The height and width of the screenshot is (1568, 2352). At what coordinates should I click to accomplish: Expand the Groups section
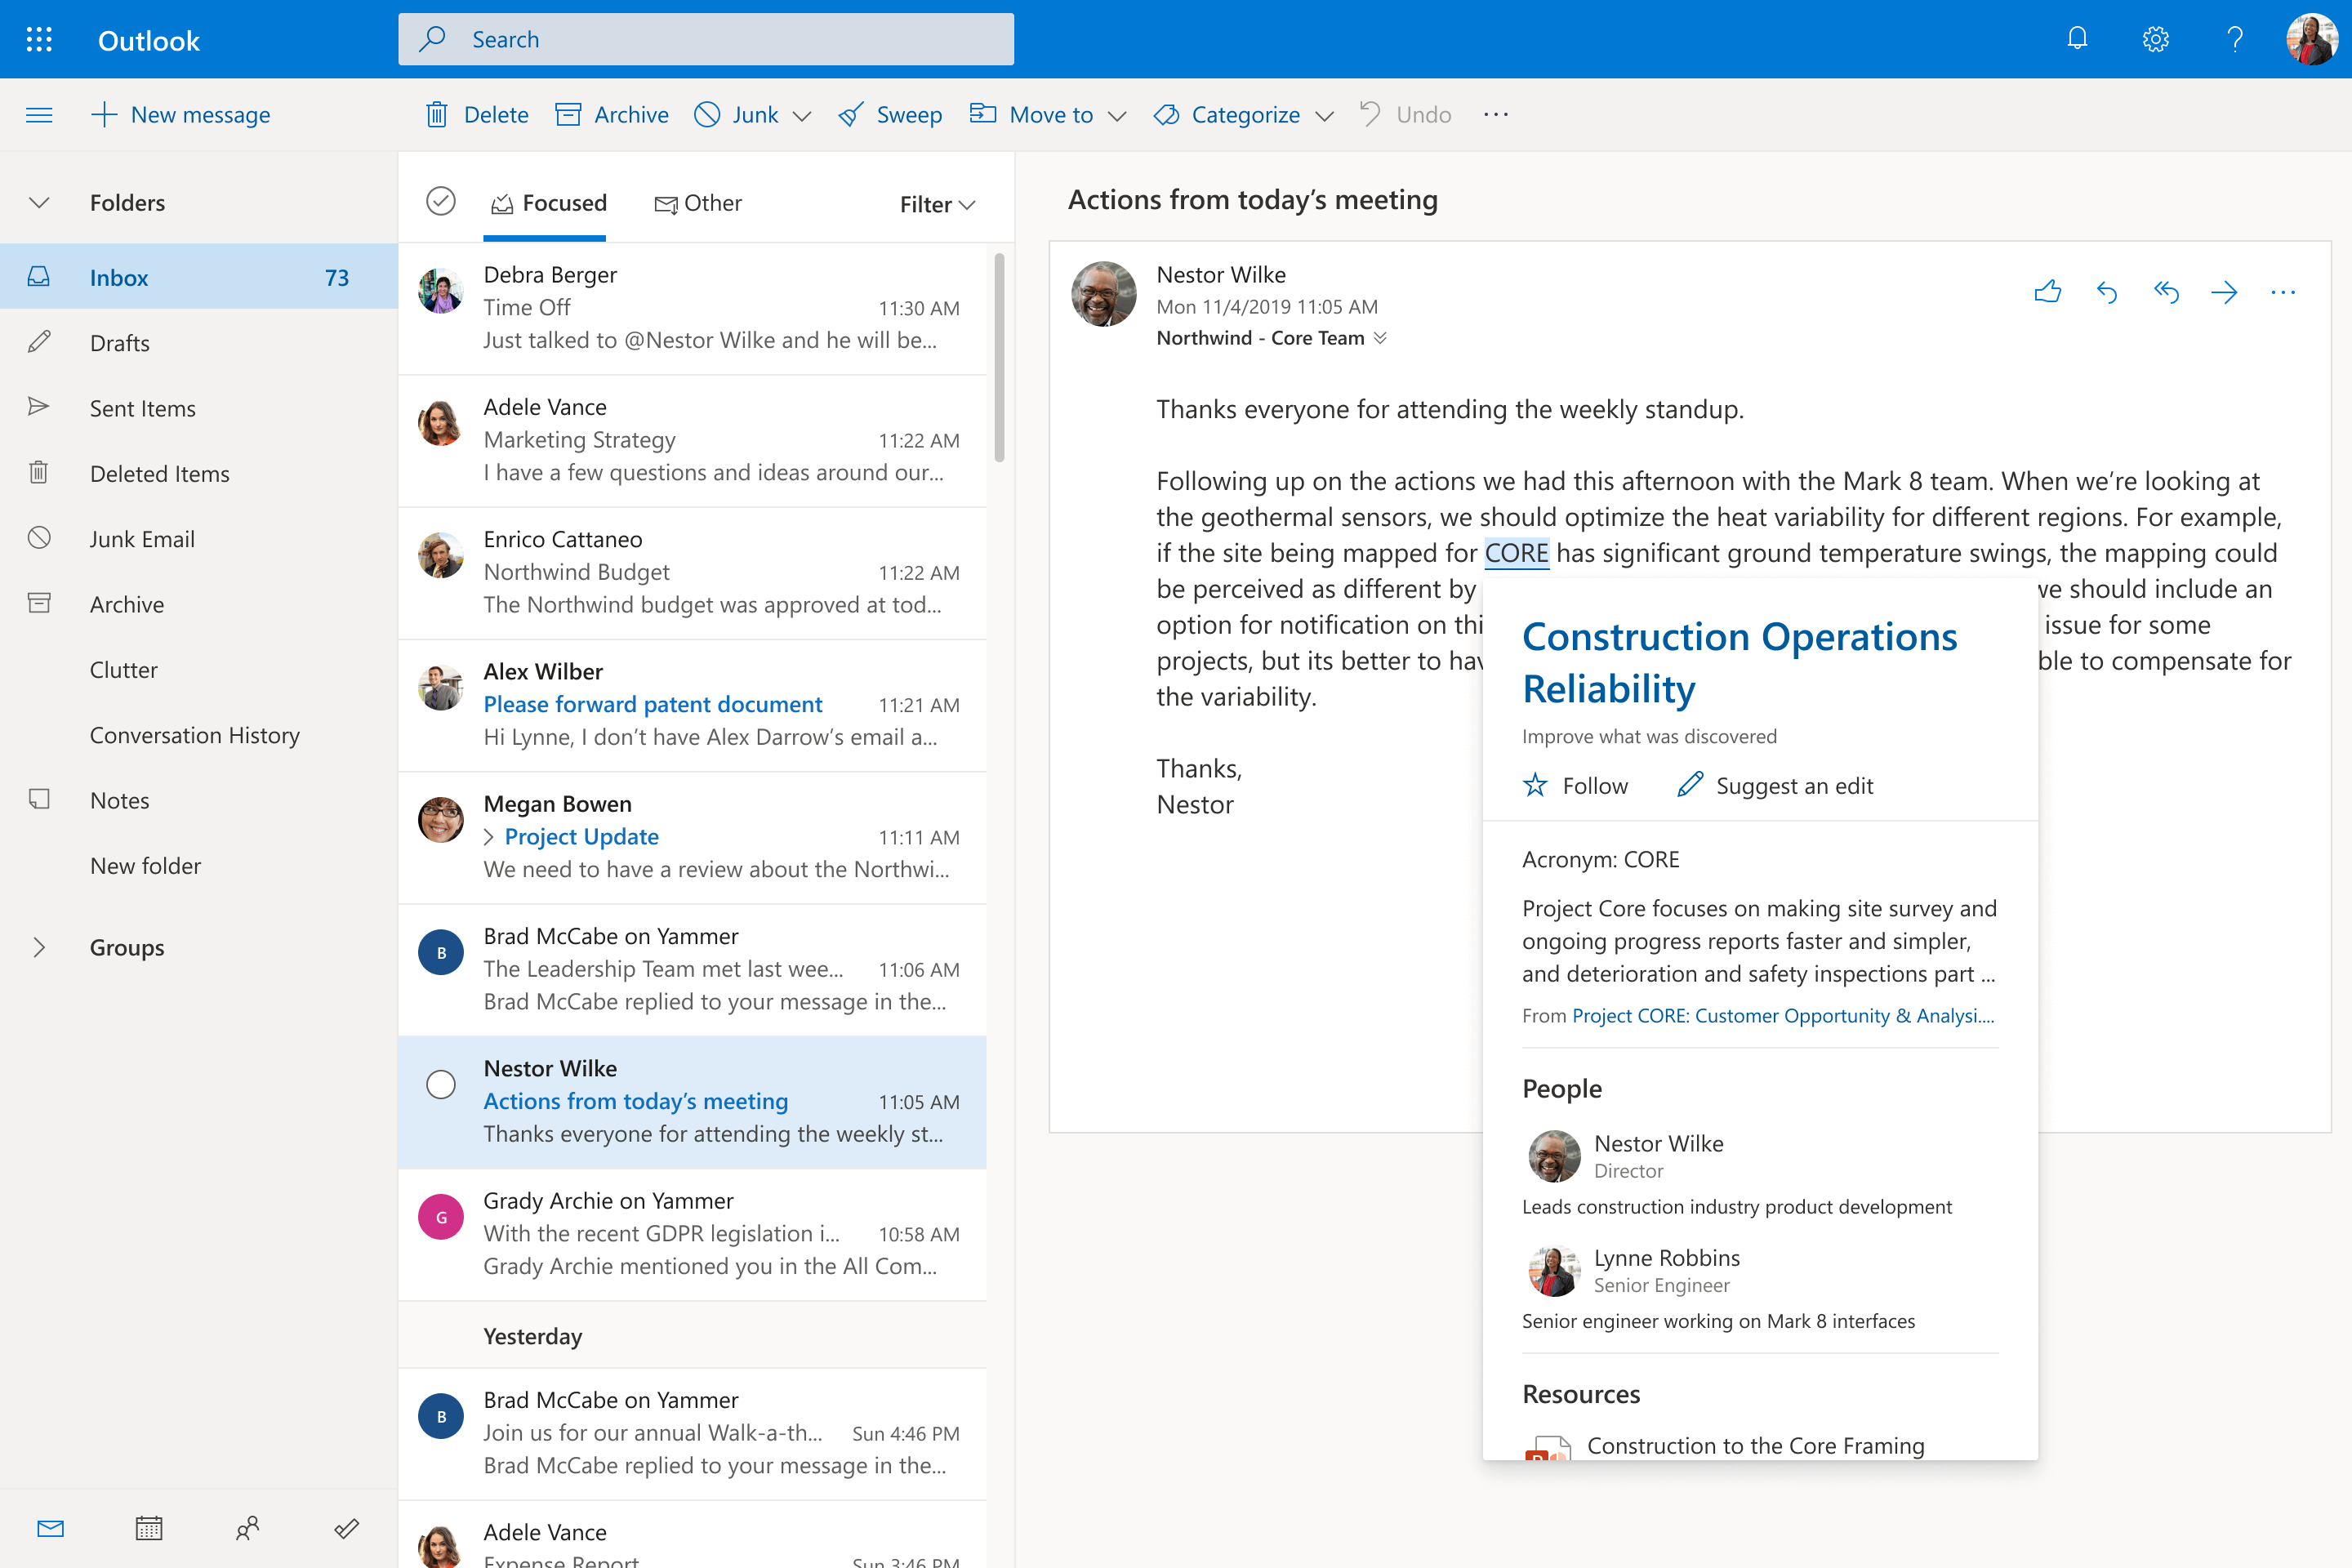tap(39, 947)
